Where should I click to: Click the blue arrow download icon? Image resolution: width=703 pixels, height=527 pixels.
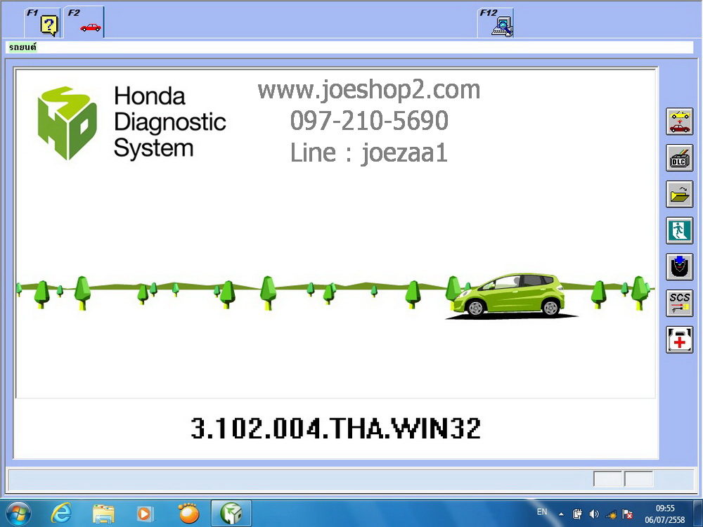click(679, 267)
